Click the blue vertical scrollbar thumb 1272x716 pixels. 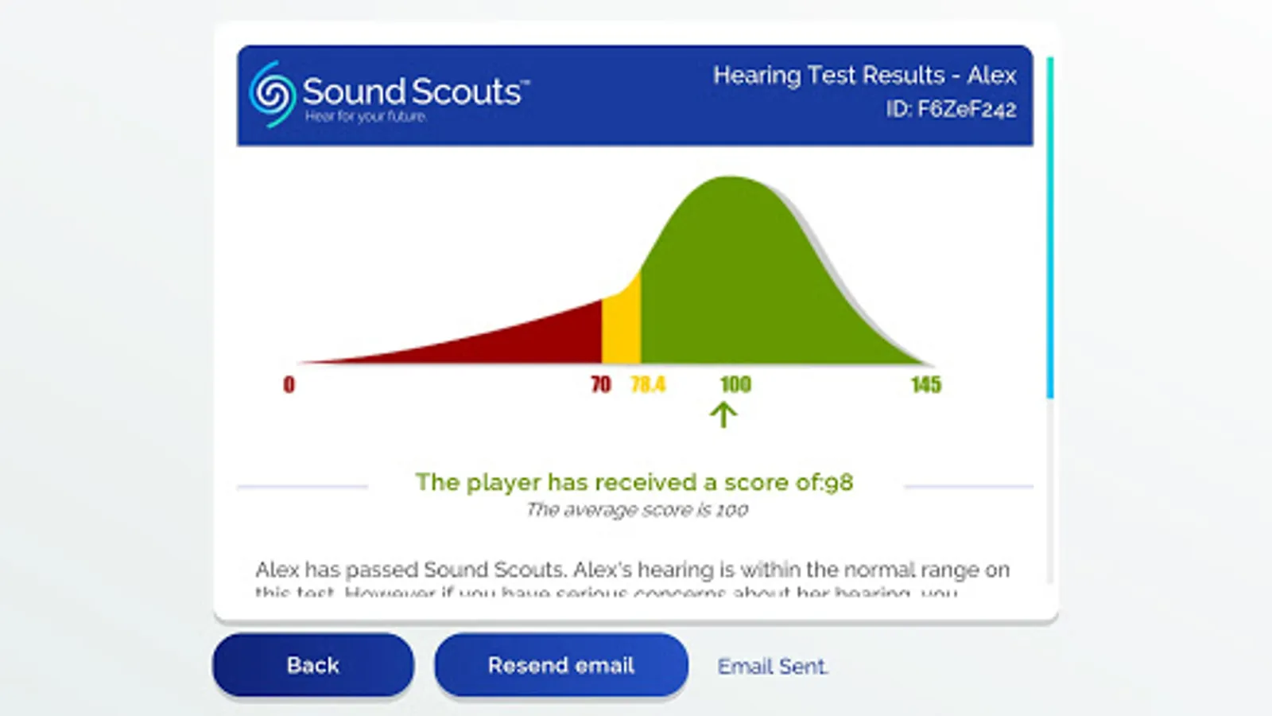coord(1050,228)
